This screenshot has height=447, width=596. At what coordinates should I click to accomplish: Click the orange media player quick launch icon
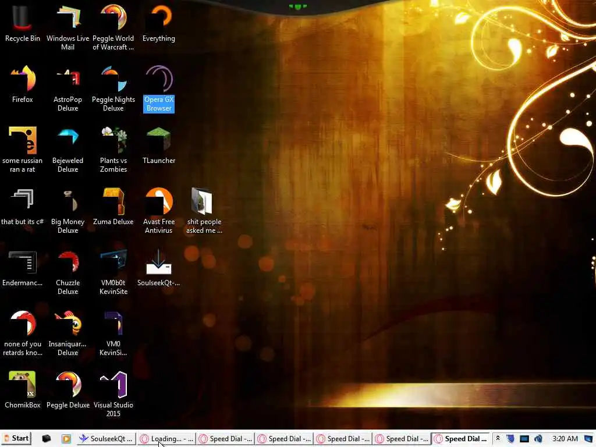point(66,439)
